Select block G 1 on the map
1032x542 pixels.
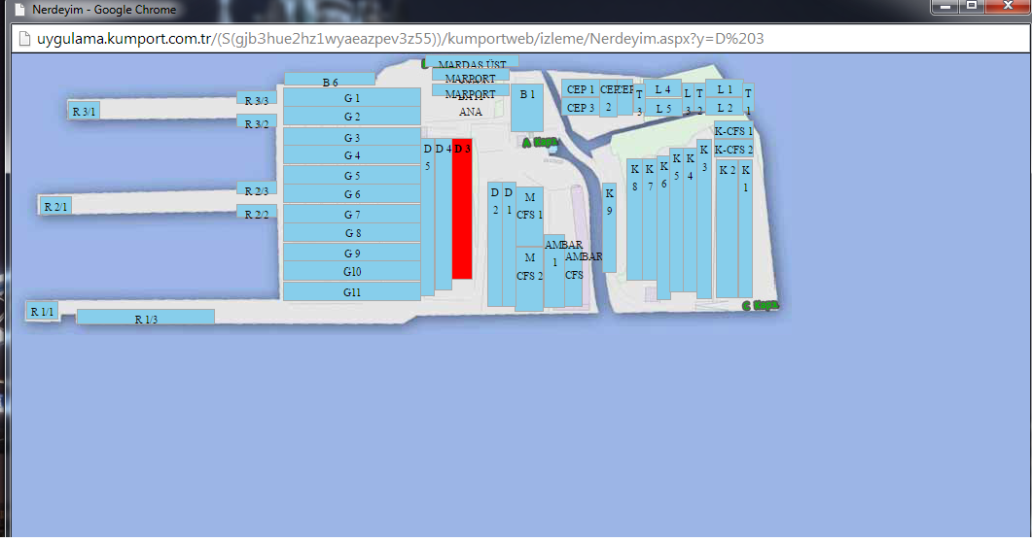tap(352, 97)
